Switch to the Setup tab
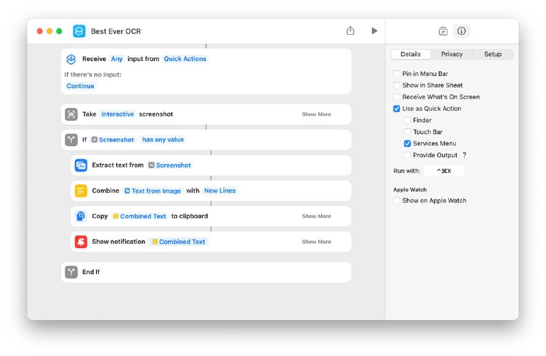Viewport: 546px width, 356px height. coord(493,54)
